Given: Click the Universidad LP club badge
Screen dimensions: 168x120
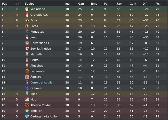Looking at the screenshot, I should click(x=27, y=43).
